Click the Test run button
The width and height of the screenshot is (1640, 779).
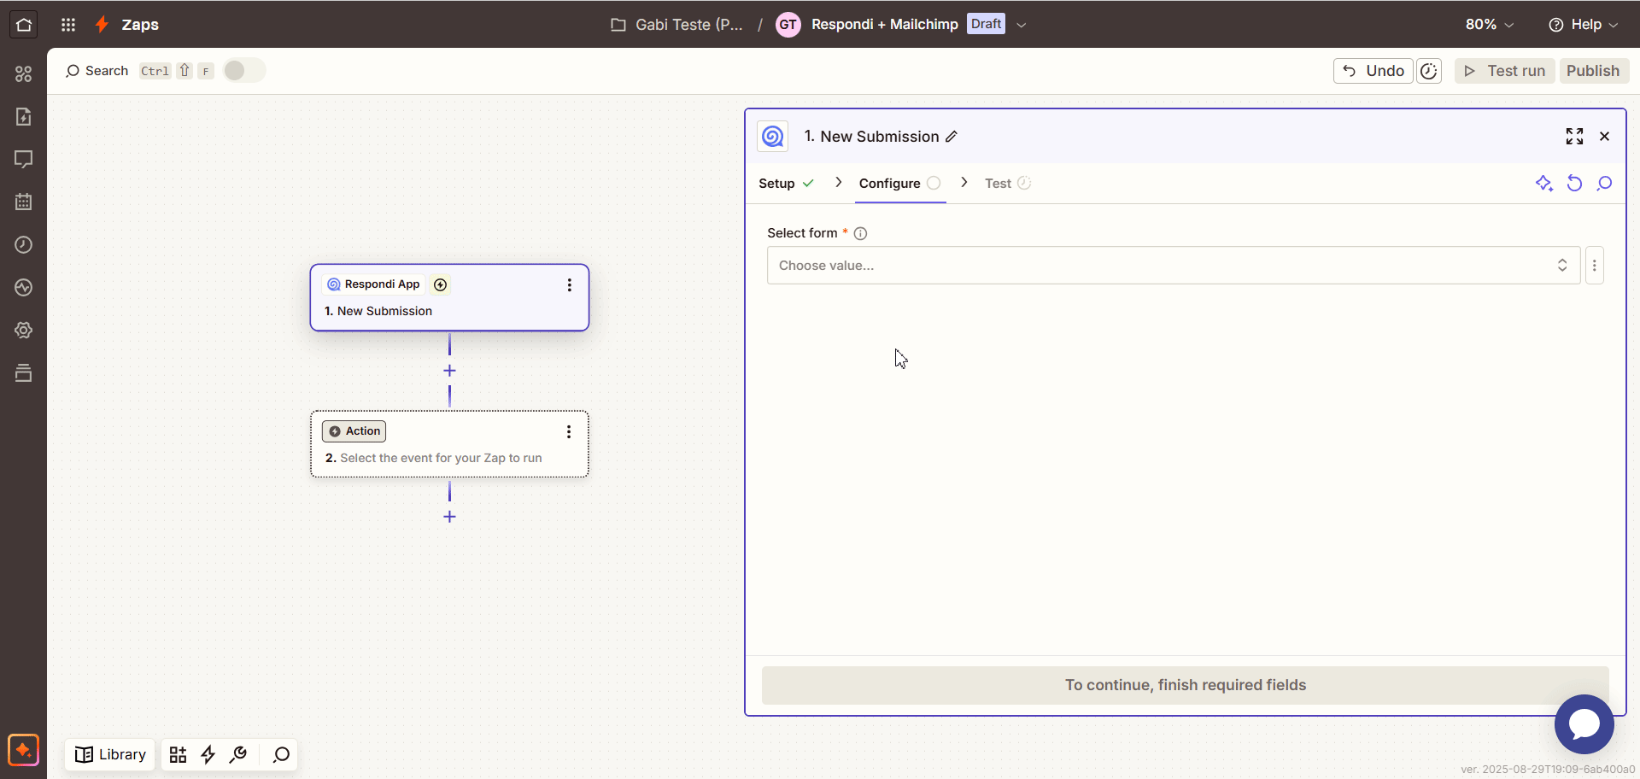coord(1505,71)
